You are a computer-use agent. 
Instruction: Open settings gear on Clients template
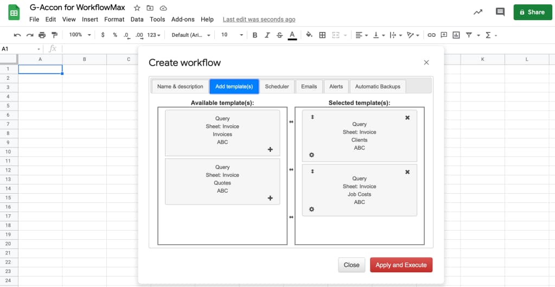pyautogui.click(x=311, y=155)
